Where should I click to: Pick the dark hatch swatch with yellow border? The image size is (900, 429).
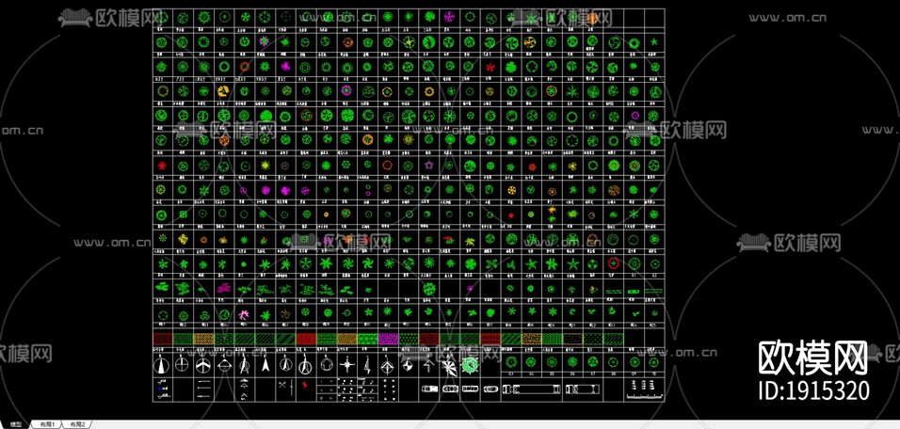pyautogui.click(x=572, y=339)
